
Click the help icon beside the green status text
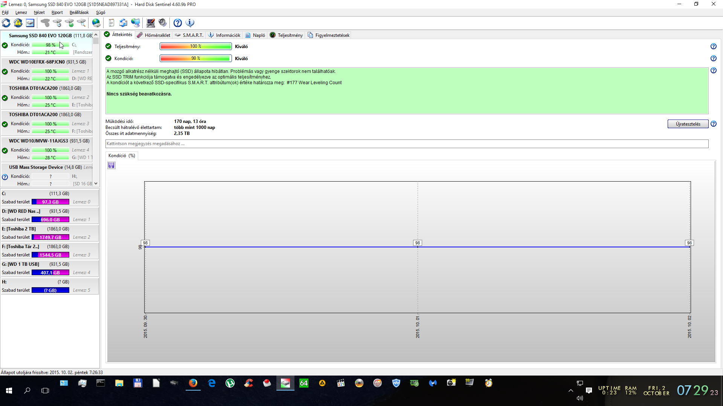point(714,70)
